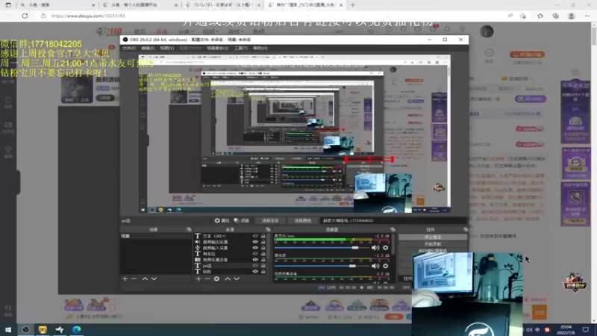Move selected source up in sources list
This screenshot has width=597, height=336.
click(x=228, y=279)
